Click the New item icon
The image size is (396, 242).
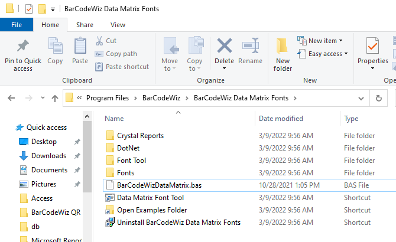pyautogui.click(x=302, y=41)
